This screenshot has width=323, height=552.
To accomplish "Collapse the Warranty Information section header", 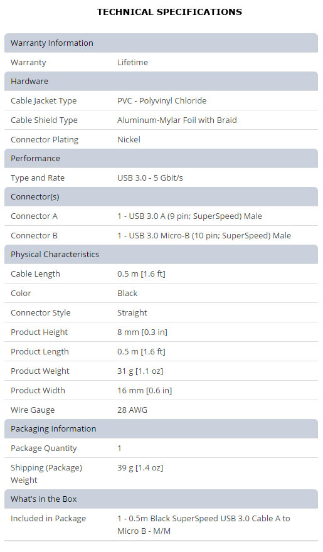I will click(161, 43).
